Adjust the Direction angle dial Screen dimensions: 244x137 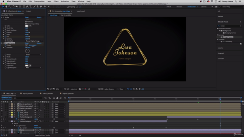(x=27, y=51)
